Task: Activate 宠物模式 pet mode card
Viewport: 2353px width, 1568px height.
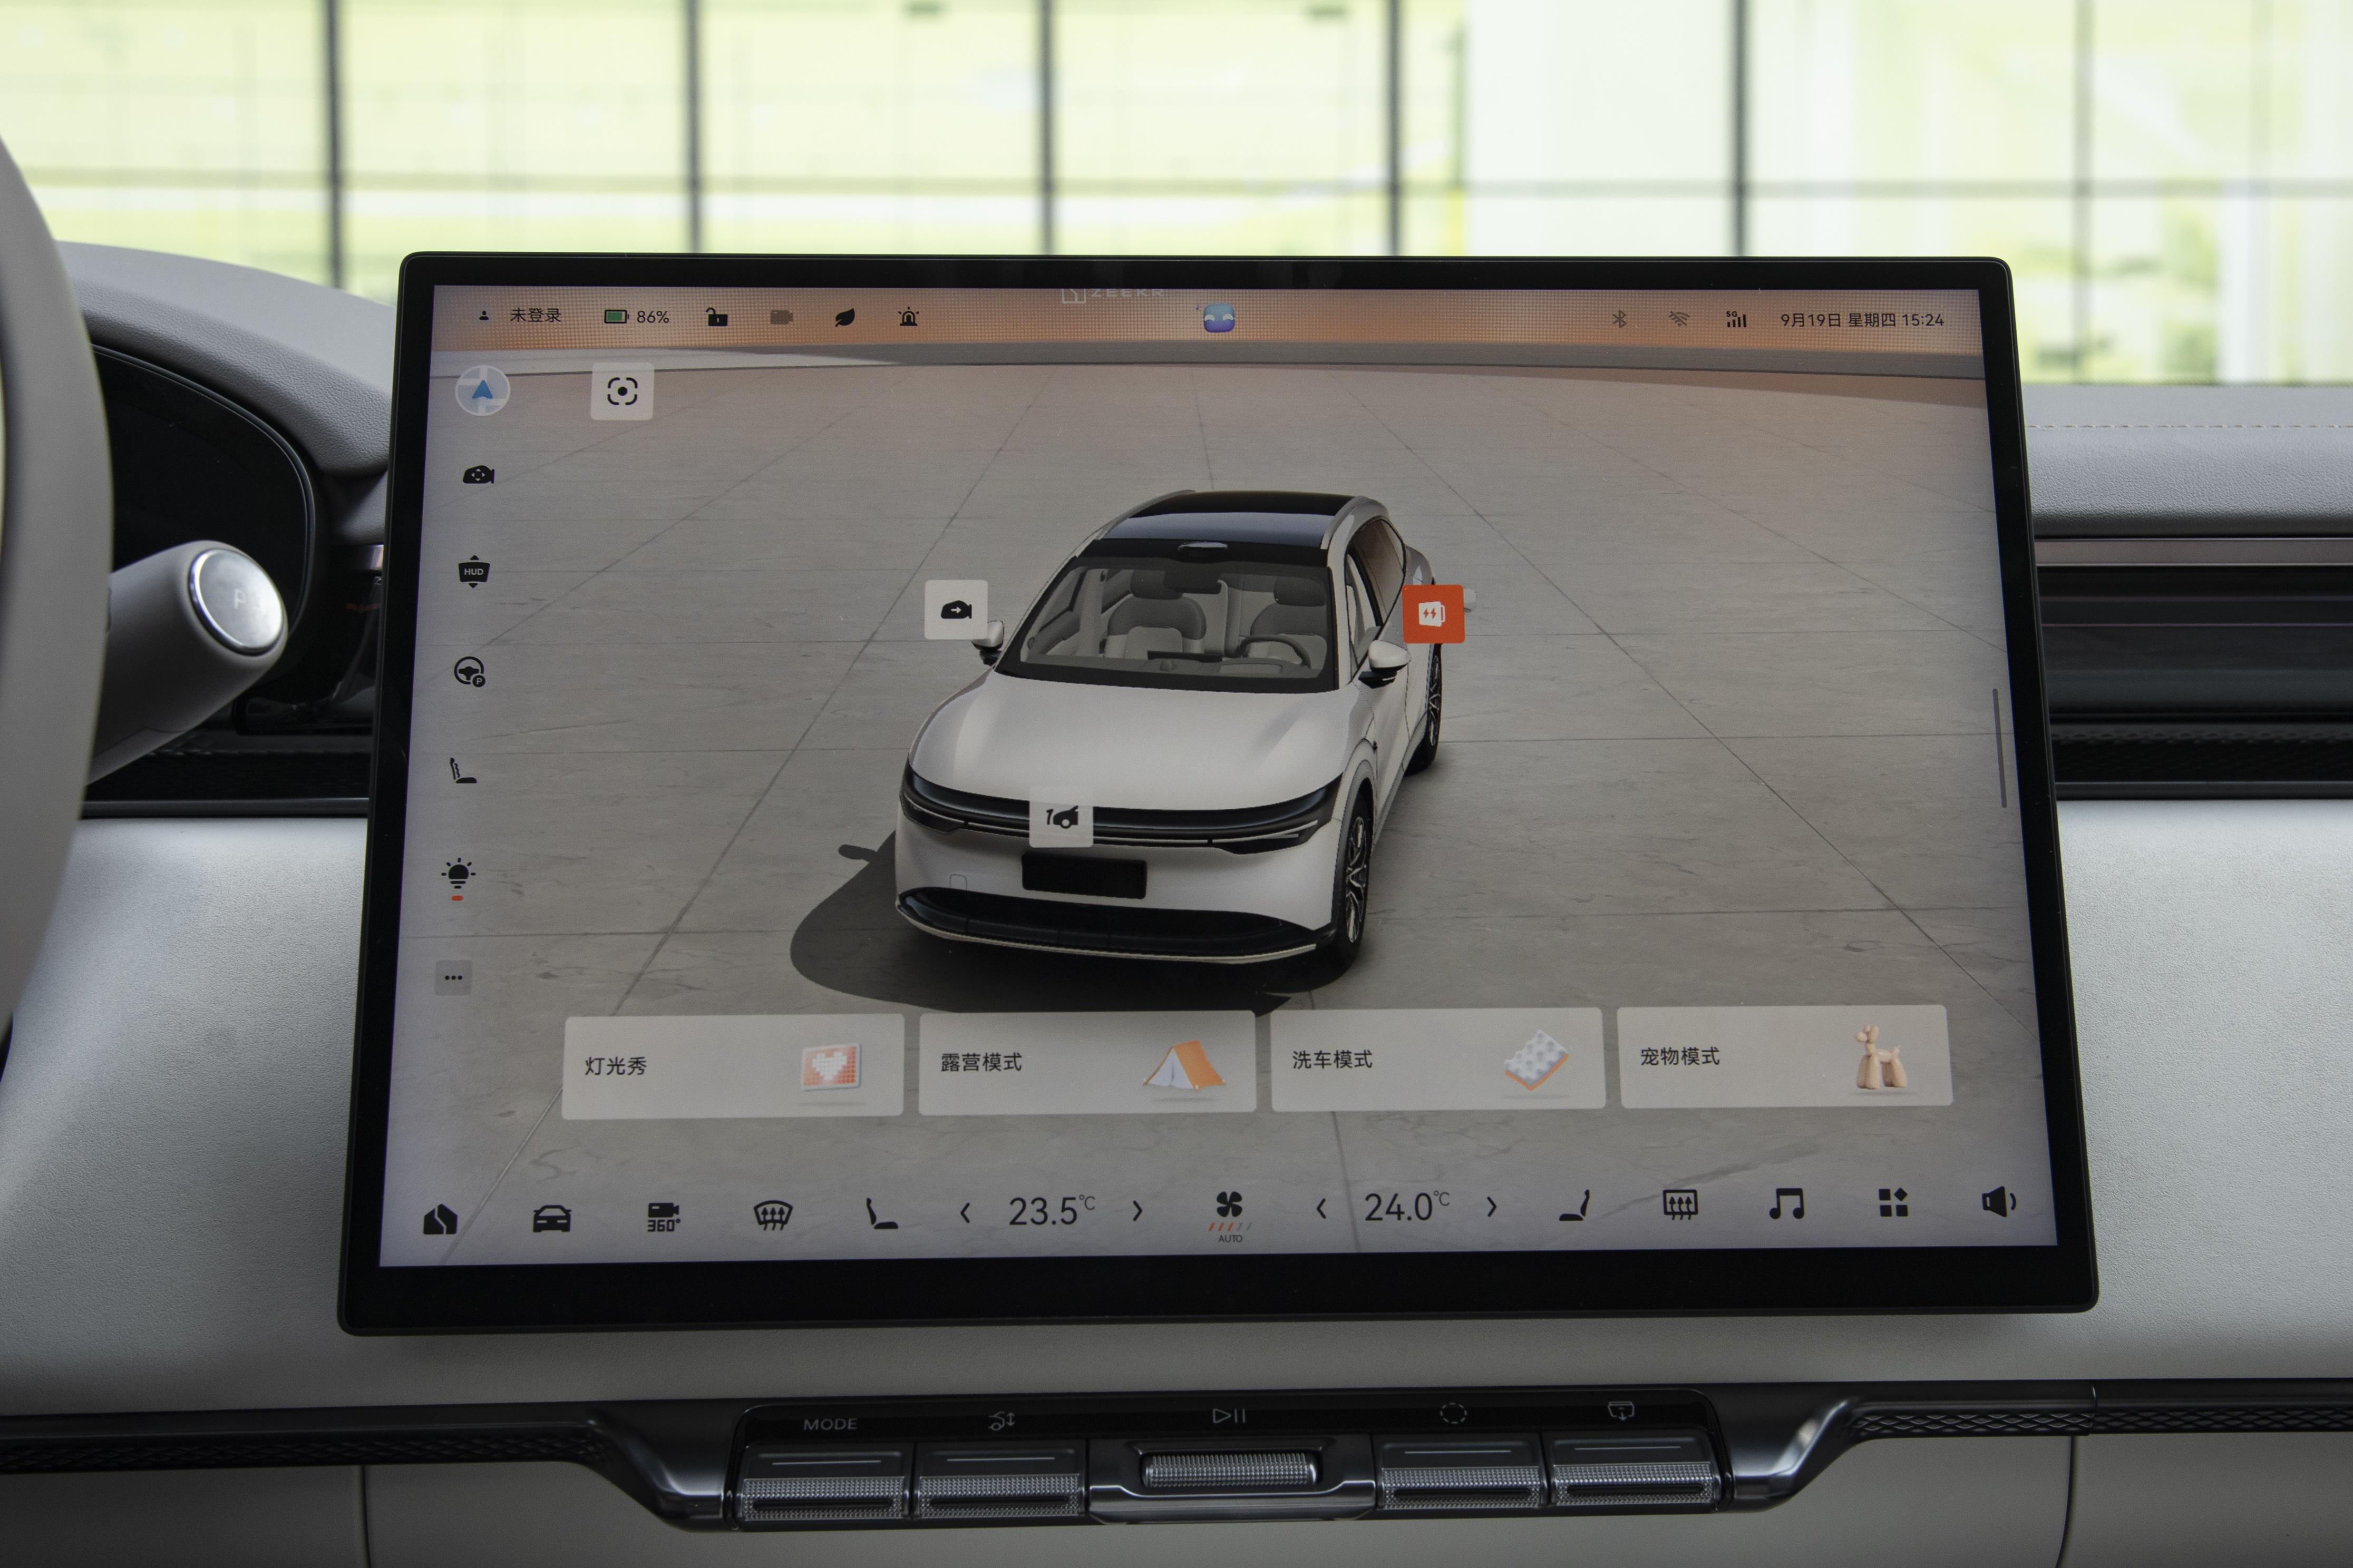Action: coord(1784,1056)
